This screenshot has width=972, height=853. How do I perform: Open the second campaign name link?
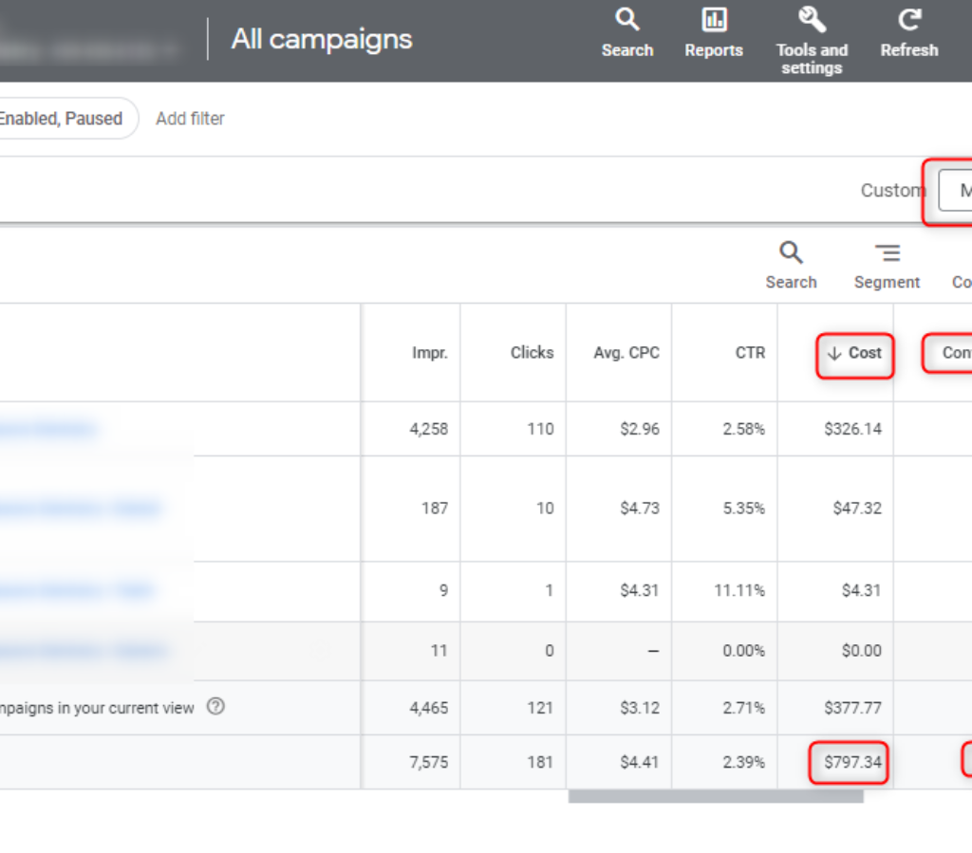point(81,509)
